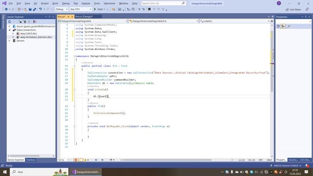Screen dimensions: 313x176
Task: Click the Properties panel wrench icon
Action: coord(289,26)
